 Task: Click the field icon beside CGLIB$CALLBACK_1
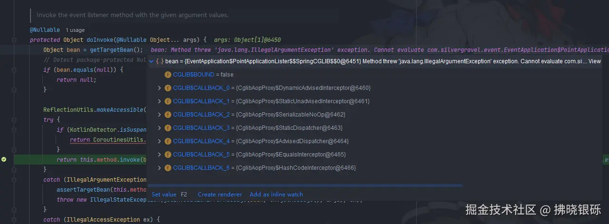coord(167,101)
